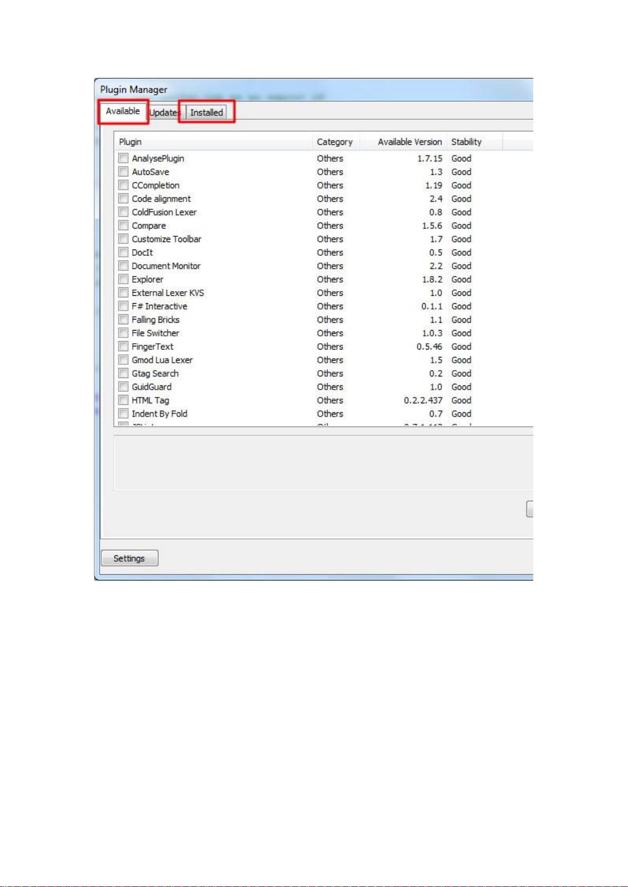
Task: Tick the Compare plugin checkbox
Action: coord(123,225)
